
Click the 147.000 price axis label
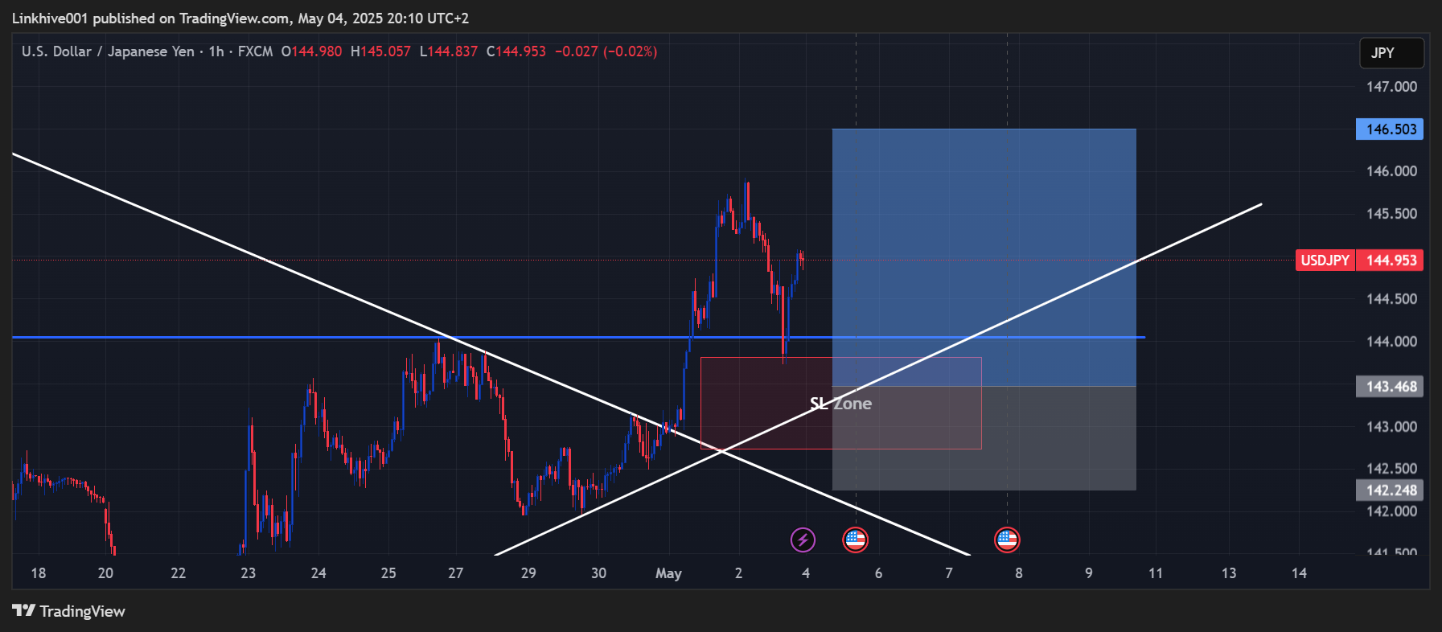point(1391,87)
